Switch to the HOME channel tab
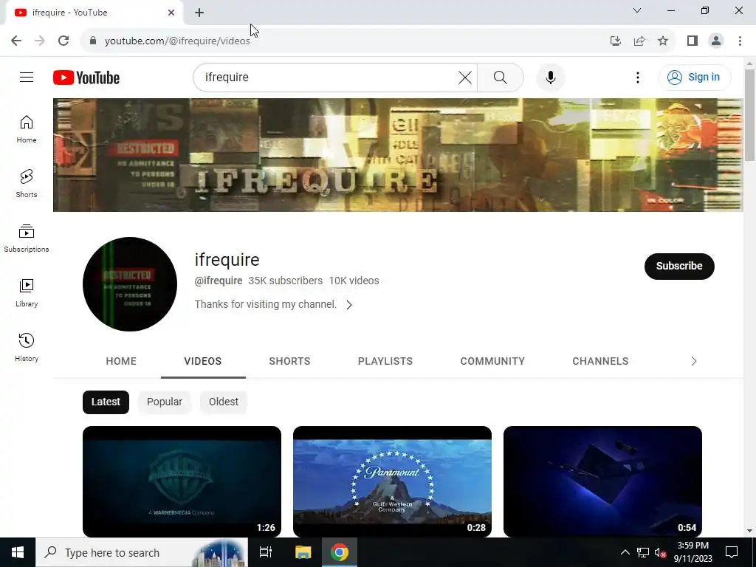This screenshot has height=567, width=756. point(121,361)
